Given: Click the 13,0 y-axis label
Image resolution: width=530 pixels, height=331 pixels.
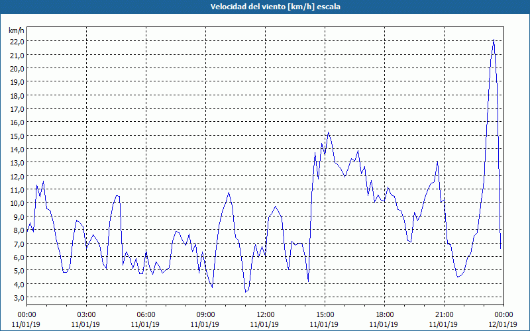Looking at the screenshot, I should (x=17, y=163).
